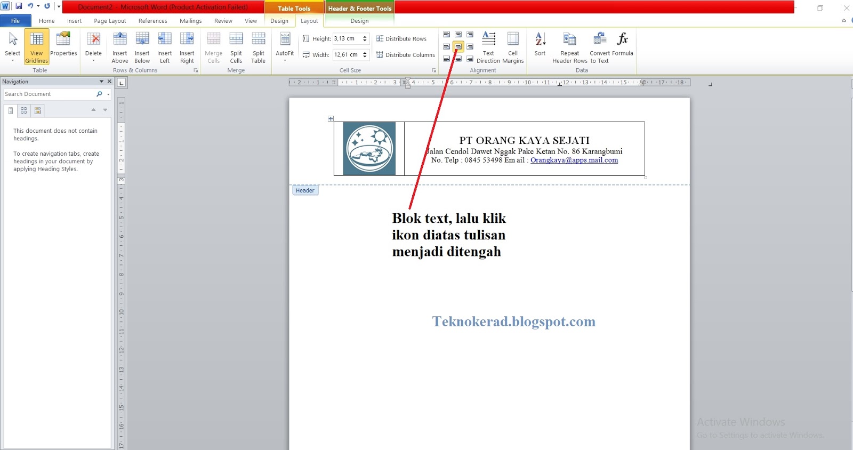The image size is (853, 450).
Task: Open Navigation pane options dropdown arrow
Action: [x=101, y=82]
